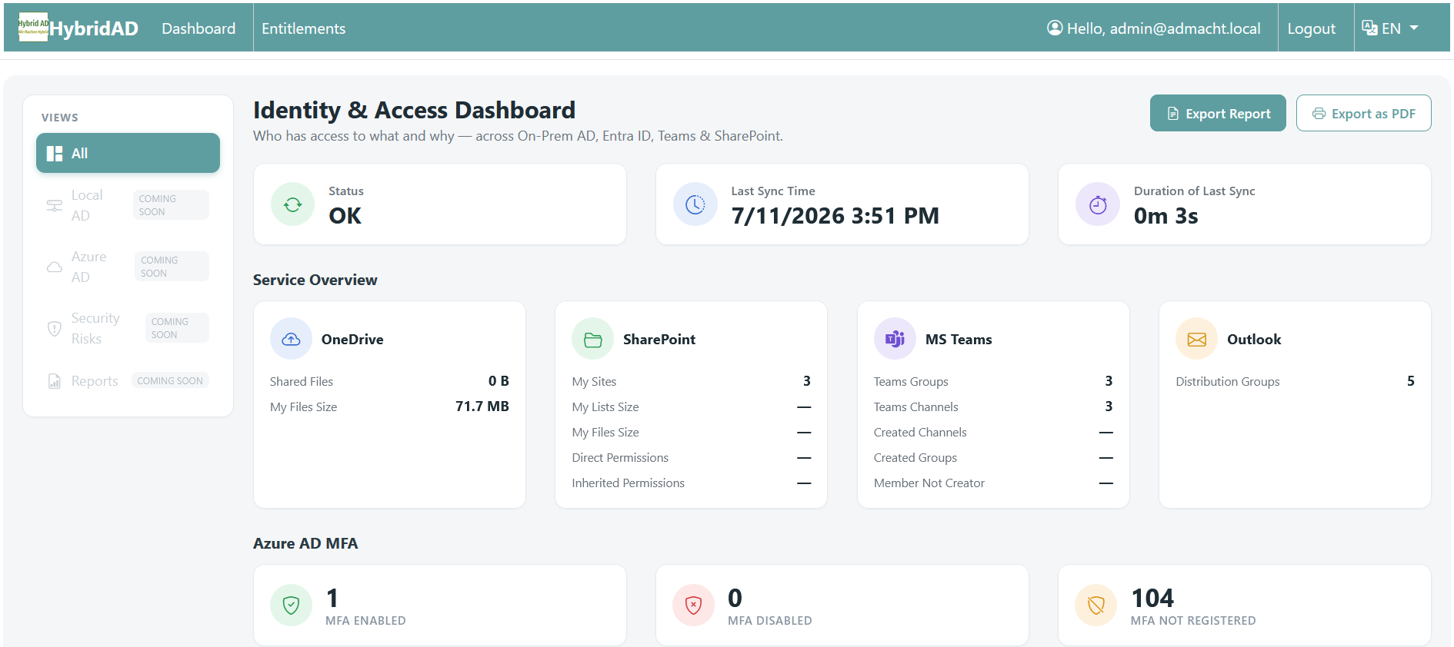Viewport: 1454px width, 647px height.
Task: Click the printer icon in Export as PDF
Action: 1319,114
